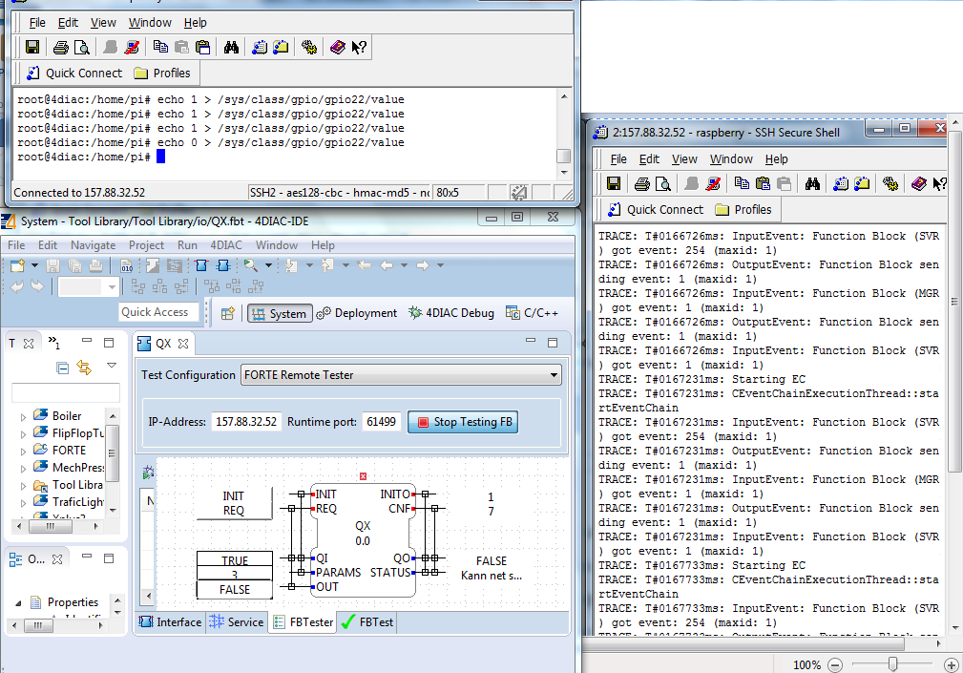The image size is (963, 673).
Task: Click New wizard icon in 4DIAC-IDE toolbar
Action: 17,265
